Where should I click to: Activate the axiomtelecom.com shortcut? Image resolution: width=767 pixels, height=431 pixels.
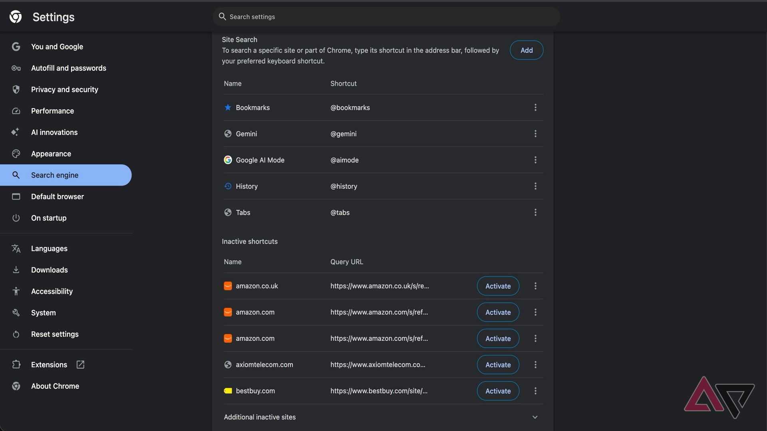click(498, 364)
